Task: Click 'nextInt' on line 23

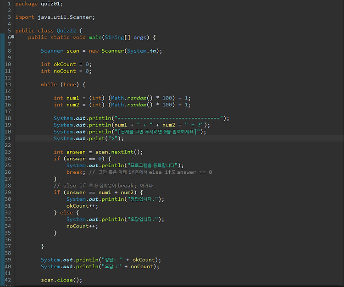Action: [122, 152]
